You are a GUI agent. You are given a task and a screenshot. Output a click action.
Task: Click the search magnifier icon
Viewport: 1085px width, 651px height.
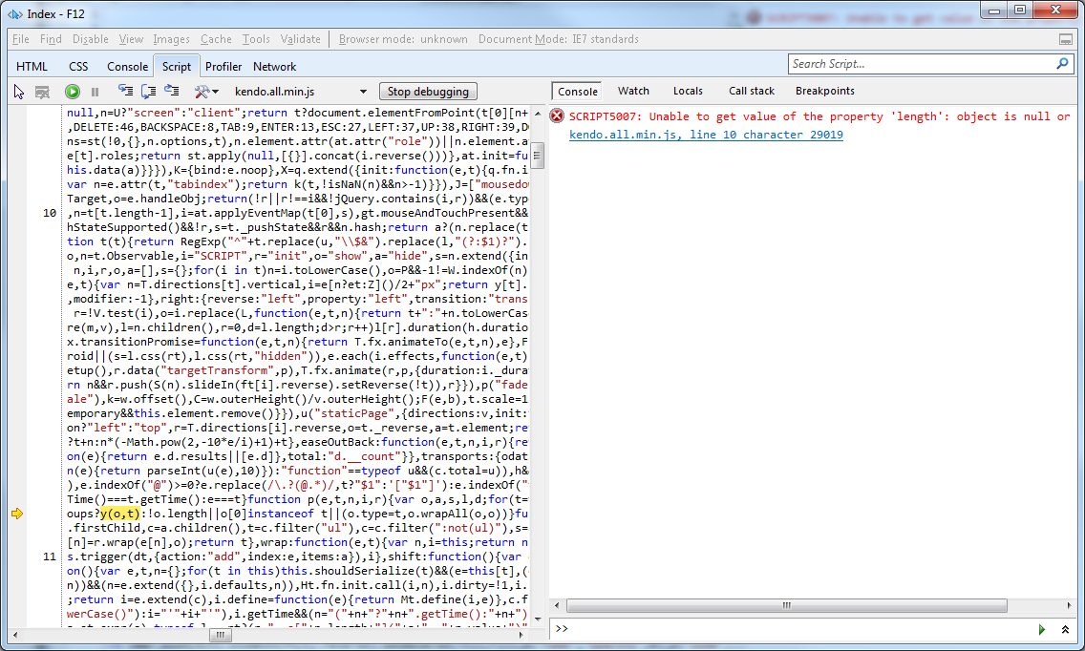(x=1062, y=64)
